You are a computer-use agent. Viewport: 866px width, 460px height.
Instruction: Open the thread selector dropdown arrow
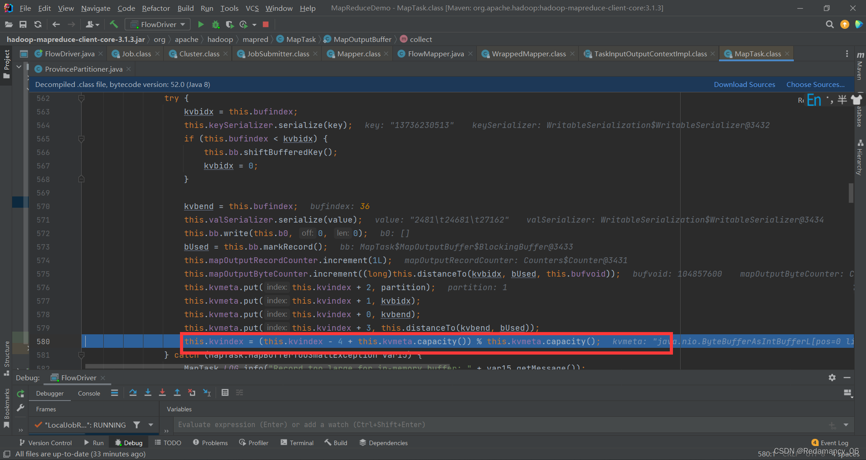click(151, 425)
